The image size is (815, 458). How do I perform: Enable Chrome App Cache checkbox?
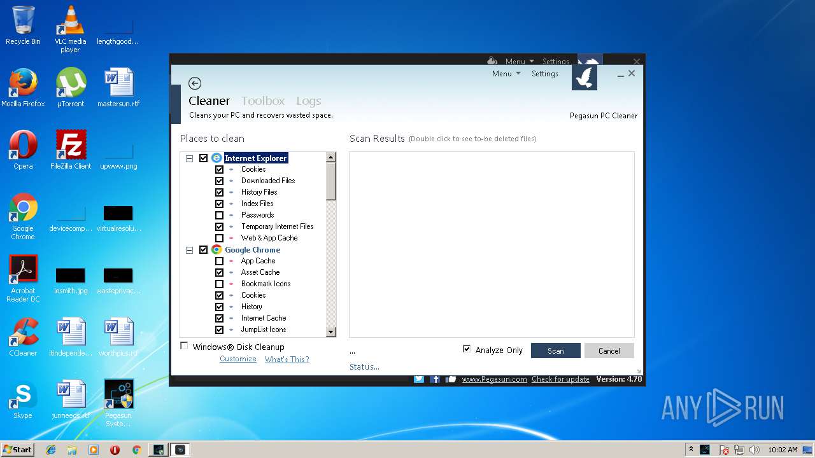click(219, 261)
